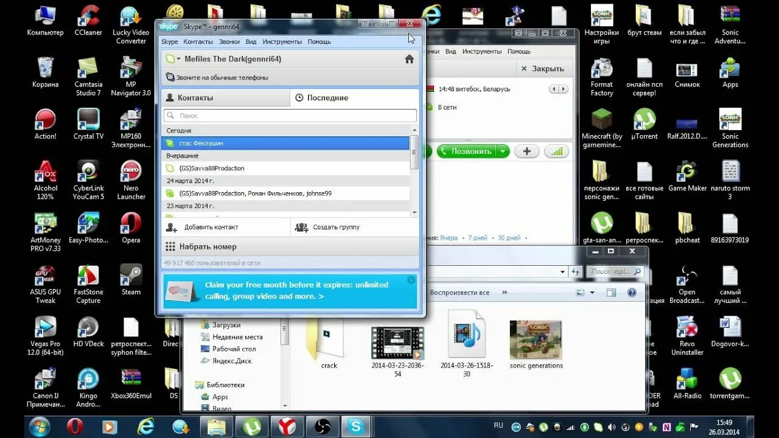This screenshot has height=438, width=779.
Task: Open the Позвонить call options dropdown arrow
Action: click(x=503, y=151)
